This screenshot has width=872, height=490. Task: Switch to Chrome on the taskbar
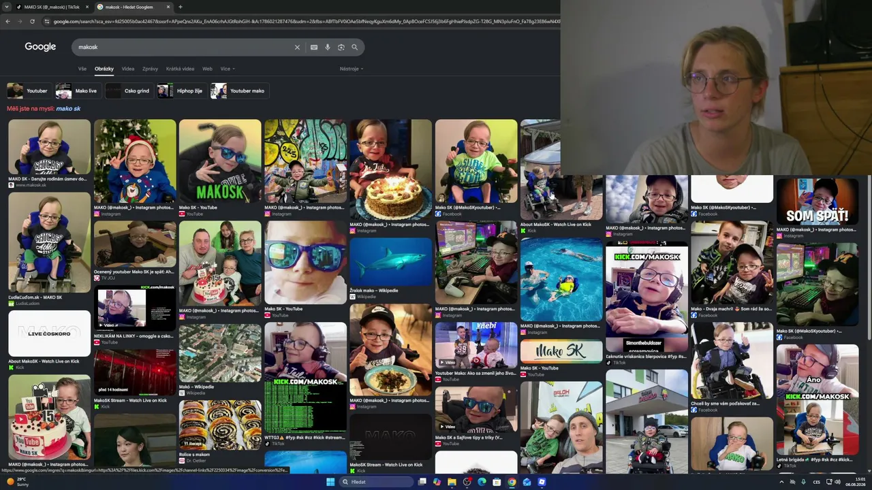(512, 482)
